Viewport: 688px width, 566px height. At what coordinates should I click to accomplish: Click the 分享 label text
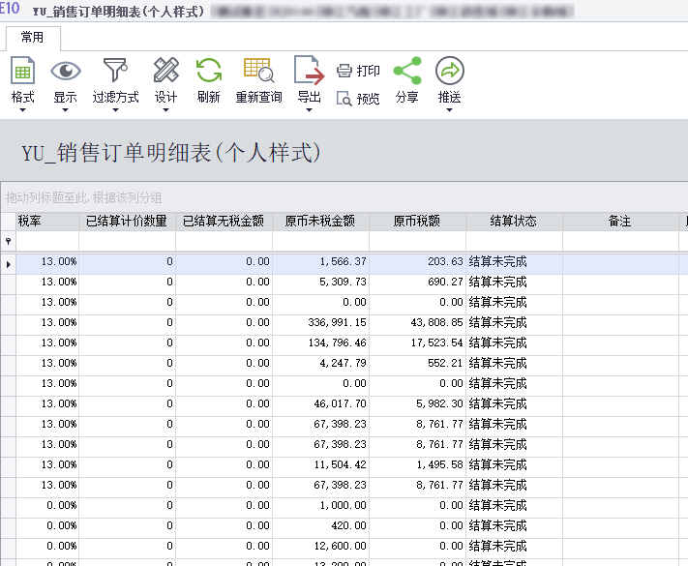click(x=406, y=97)
